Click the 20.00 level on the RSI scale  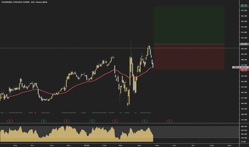[x=244, y=138]
